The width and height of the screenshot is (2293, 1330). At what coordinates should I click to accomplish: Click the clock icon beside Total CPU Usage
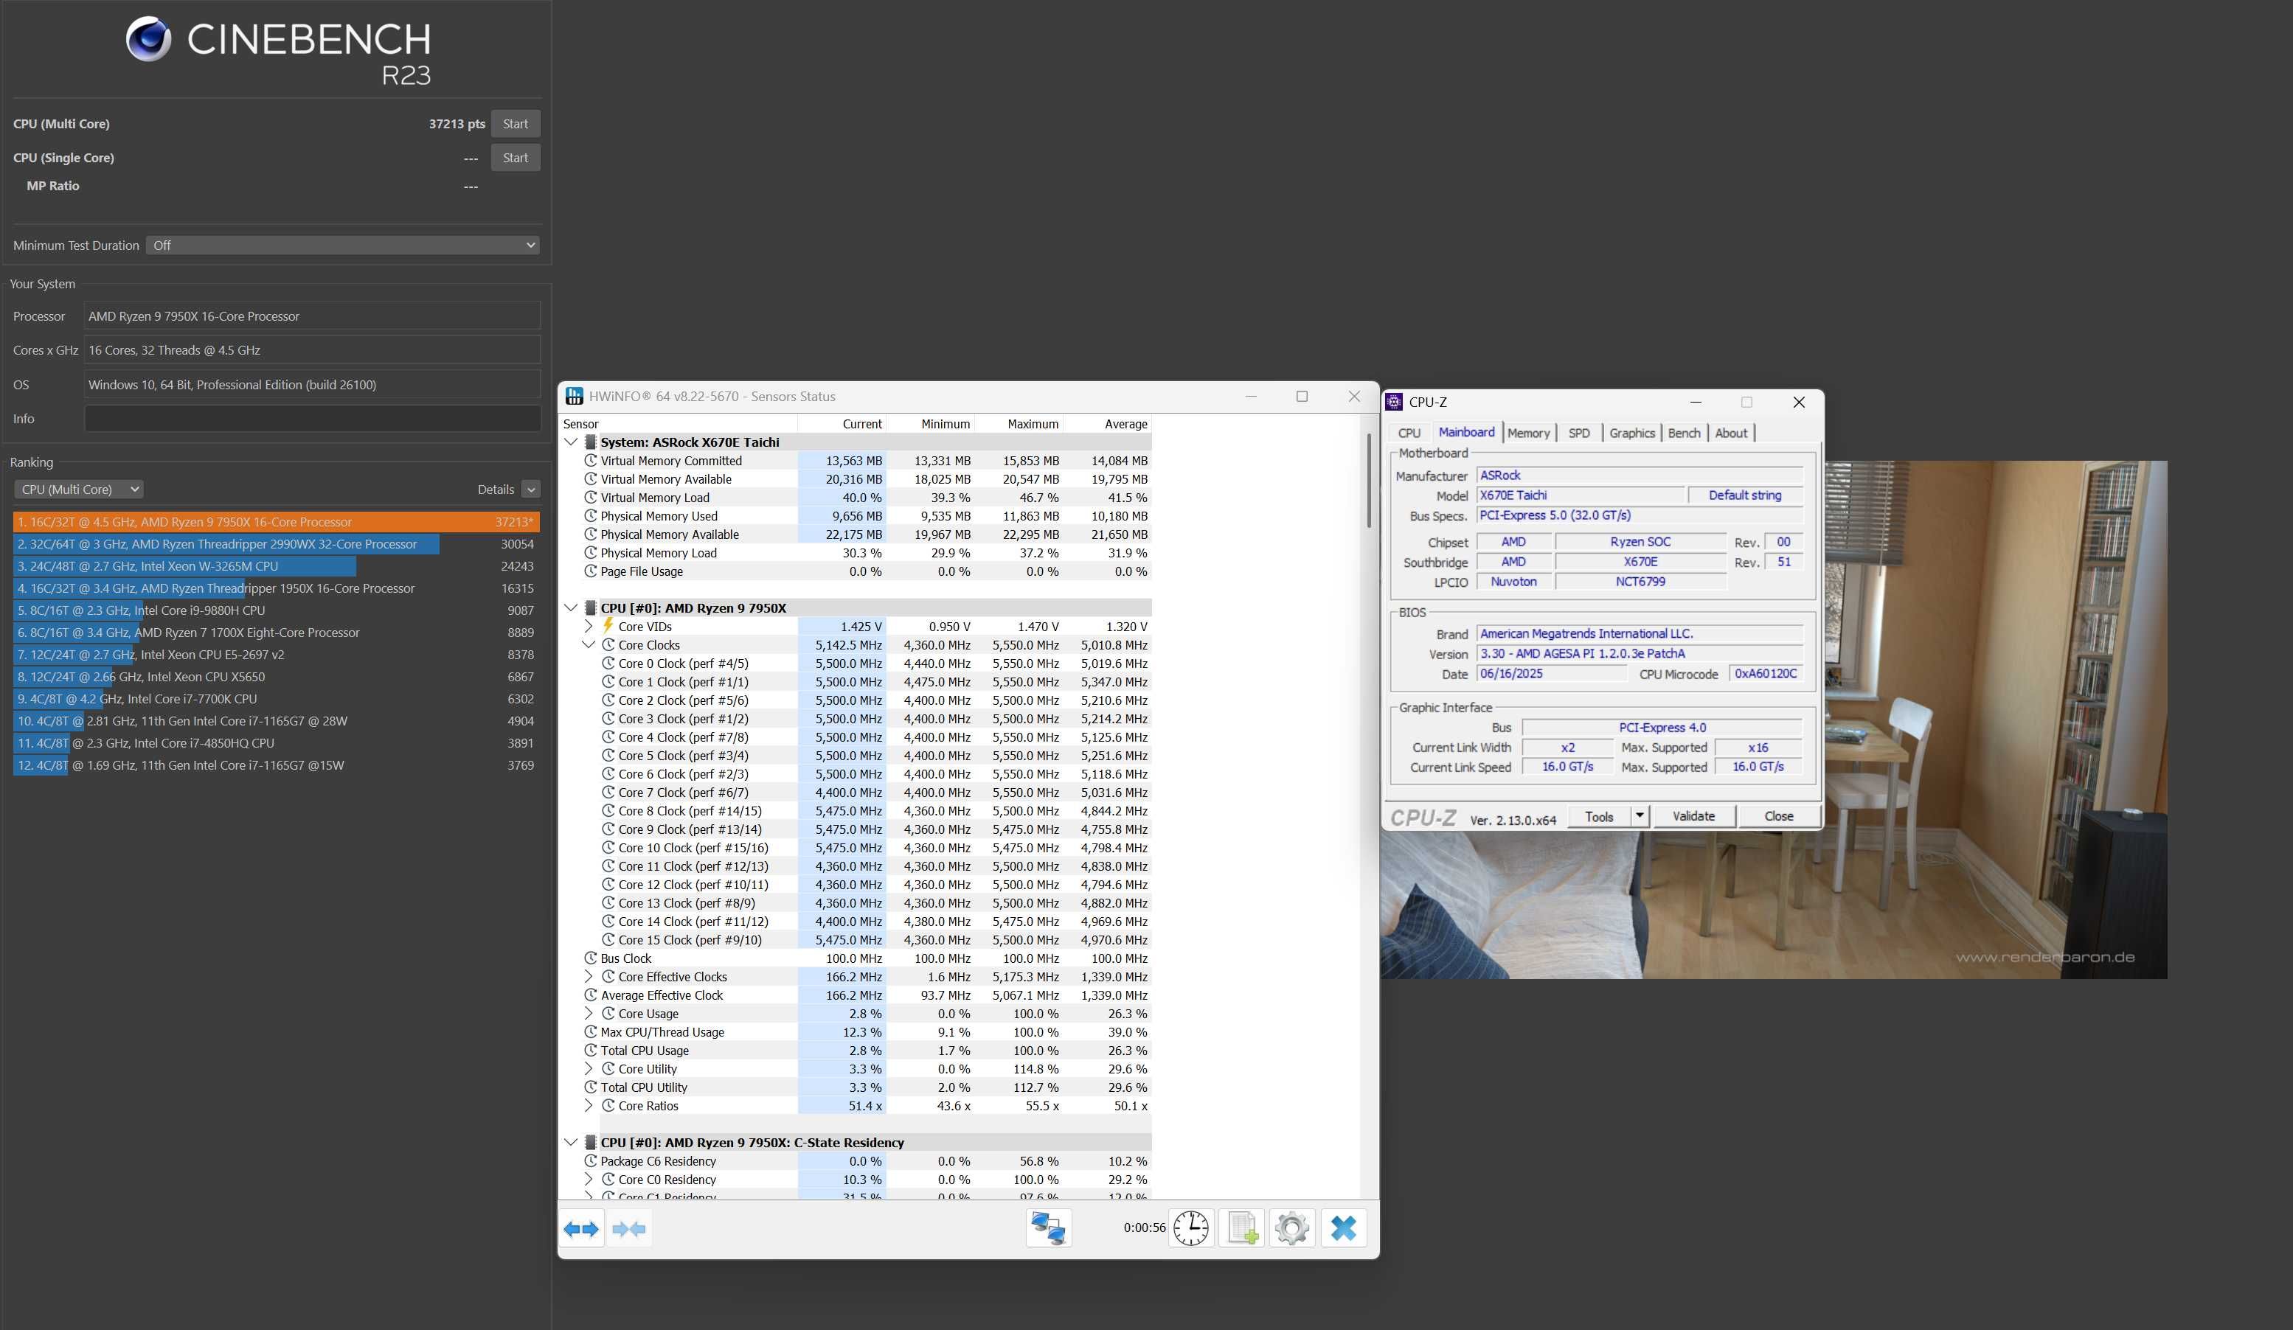click(591, 1050)
